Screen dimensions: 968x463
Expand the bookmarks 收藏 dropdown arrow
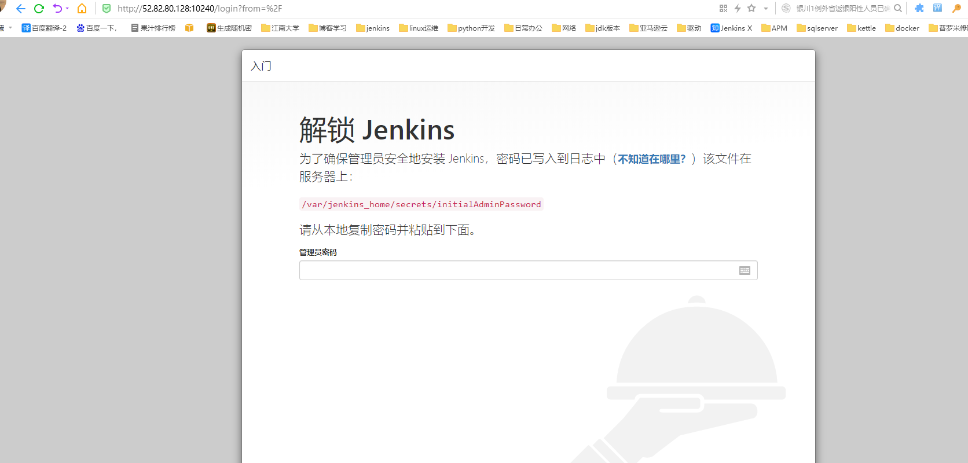click(10, 28)
